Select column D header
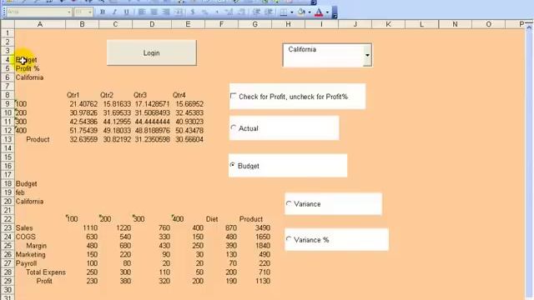Image resolution: width=534 pixels, height=300 pixels. (152, 24)
